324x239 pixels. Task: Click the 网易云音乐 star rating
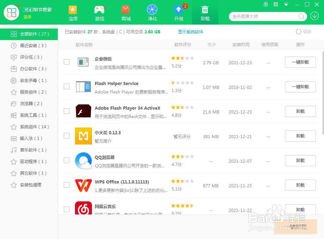(x=182, y=206)
